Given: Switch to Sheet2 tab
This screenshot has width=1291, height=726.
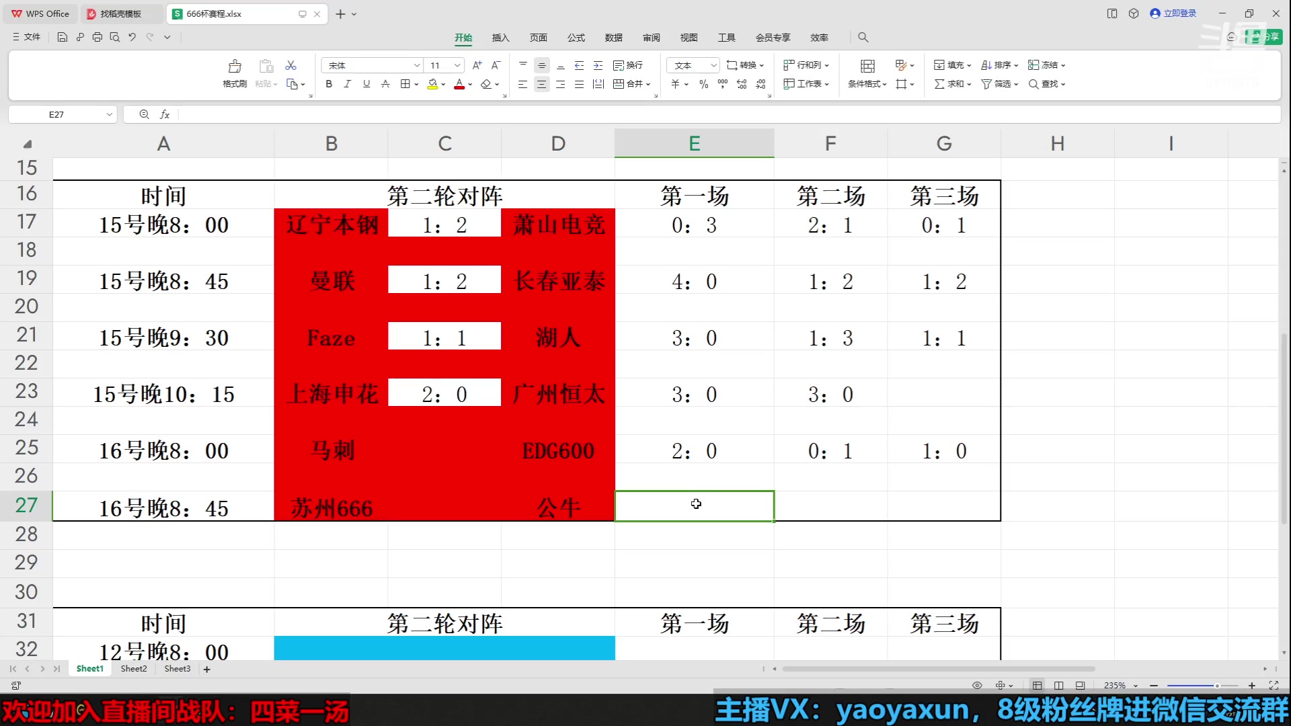Looking at the screenshot, I should (x=134, y=669).
